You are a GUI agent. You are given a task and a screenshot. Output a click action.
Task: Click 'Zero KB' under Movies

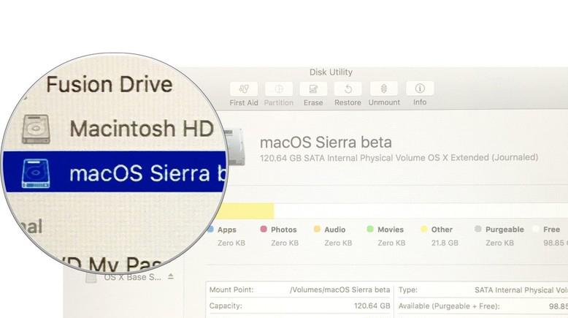(391, 243)
